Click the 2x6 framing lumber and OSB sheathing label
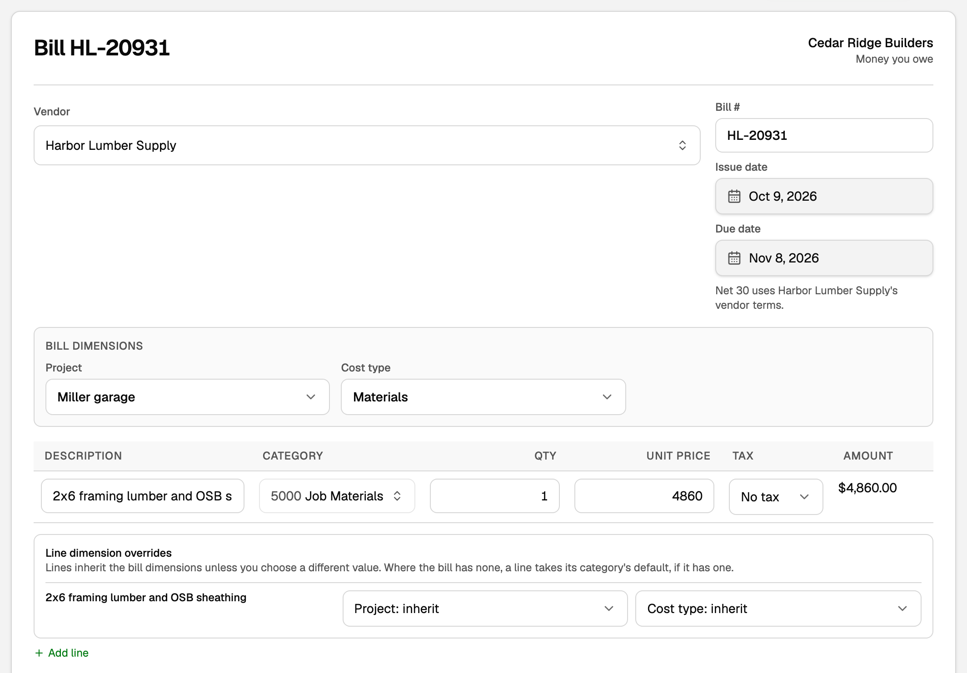 tap(146, 598)
